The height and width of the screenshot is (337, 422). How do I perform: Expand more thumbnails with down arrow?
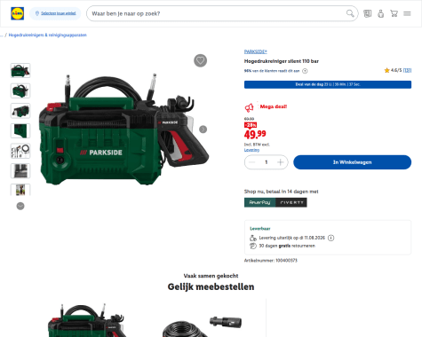point(20,206)
